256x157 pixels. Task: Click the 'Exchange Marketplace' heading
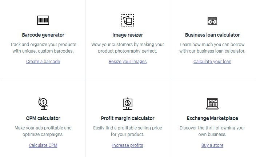212,118
